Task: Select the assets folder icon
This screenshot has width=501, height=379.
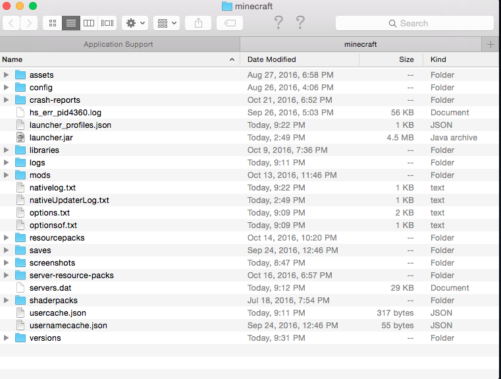Action: point(20,75)
